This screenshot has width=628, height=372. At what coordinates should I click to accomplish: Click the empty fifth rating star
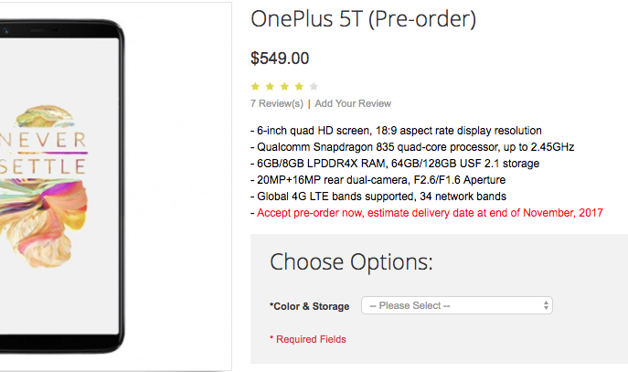tap(314, 87)
